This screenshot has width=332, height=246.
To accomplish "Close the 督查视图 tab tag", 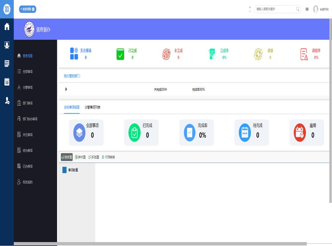I will click(x=33, y=9).
